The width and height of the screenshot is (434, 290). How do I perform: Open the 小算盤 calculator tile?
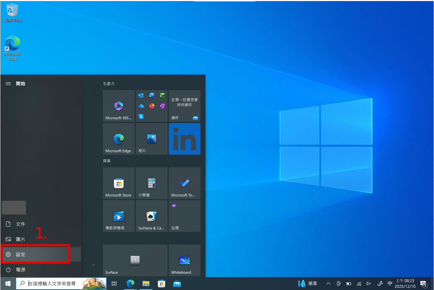tap(152, 183)
